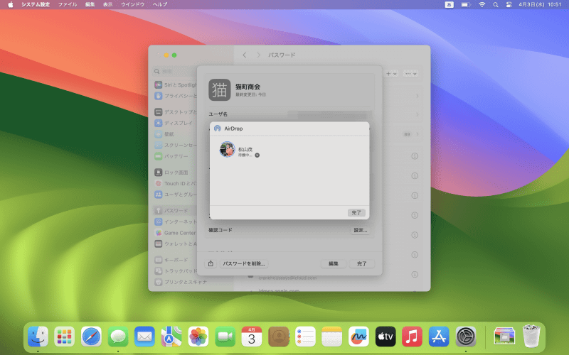Open Contacts from the Dock

278,337
